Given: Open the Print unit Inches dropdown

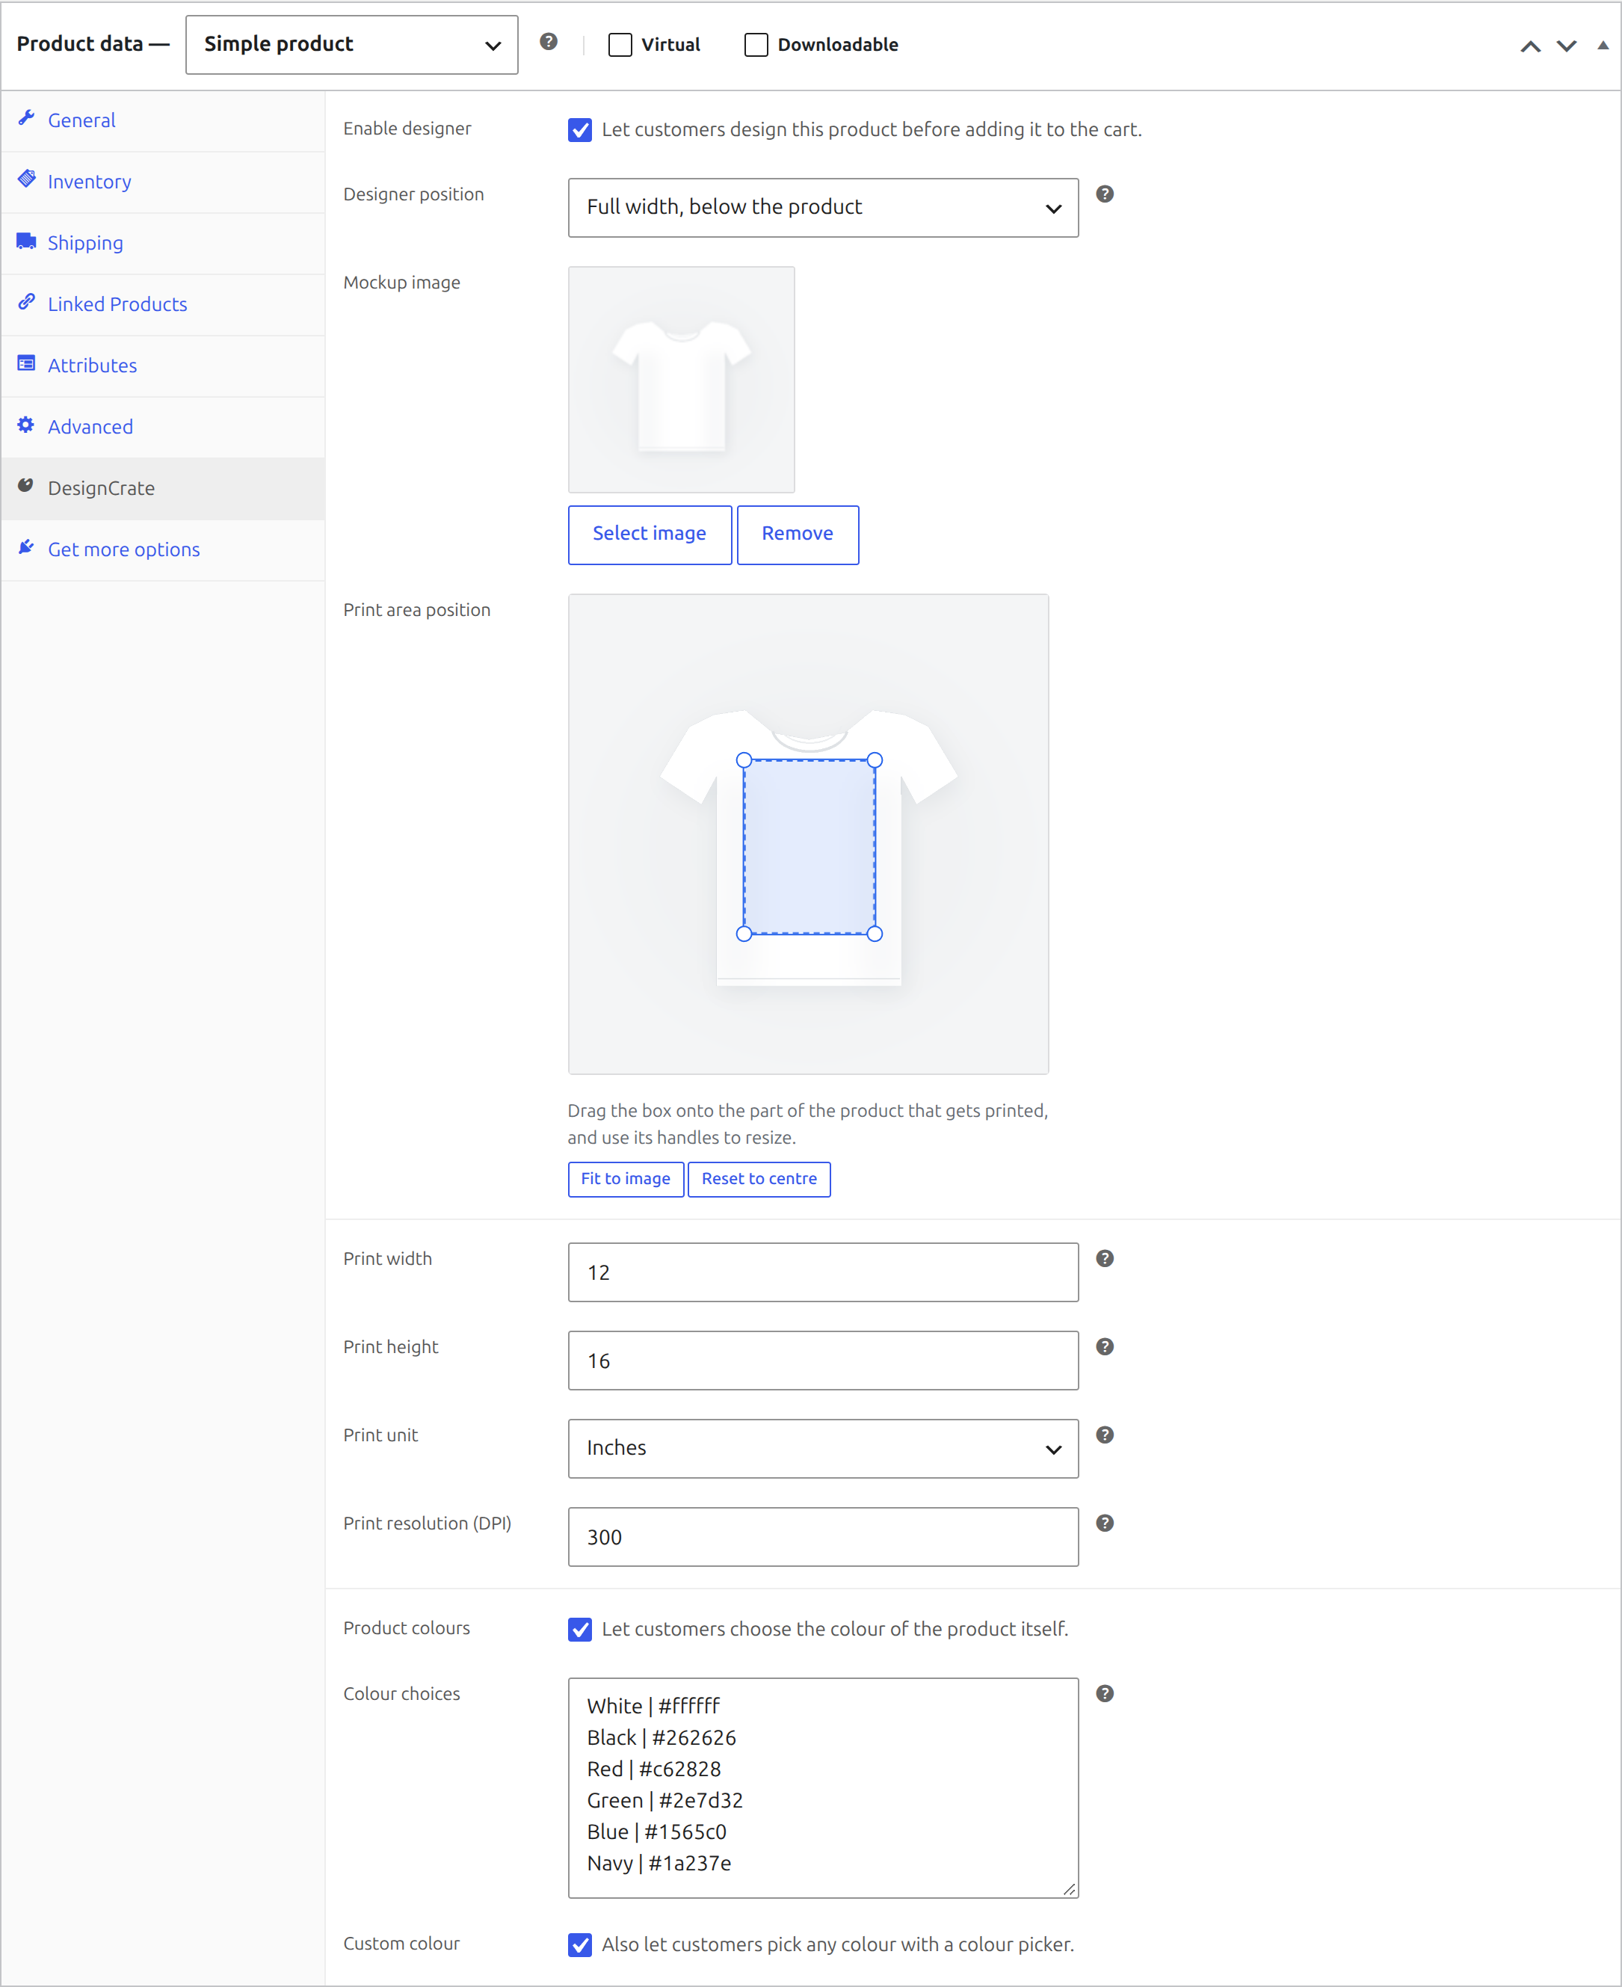Looking at the screenshot, I should pyautogui.click(x=823, y=1449).
